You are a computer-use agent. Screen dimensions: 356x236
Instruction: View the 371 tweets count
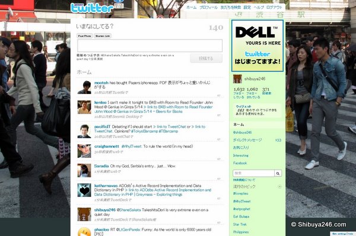point(266,91)
